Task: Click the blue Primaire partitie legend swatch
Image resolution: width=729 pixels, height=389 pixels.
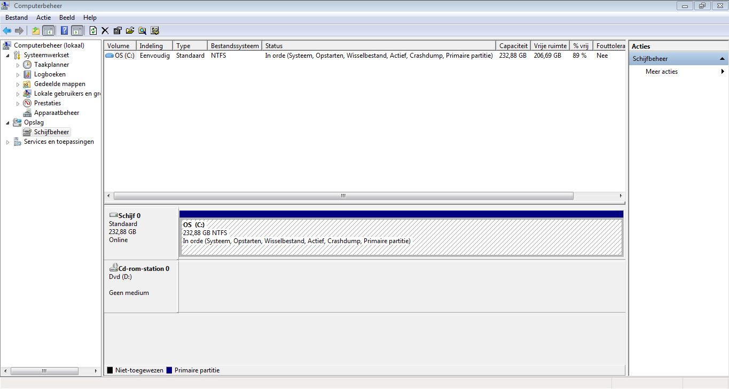Action: tap(169, 370)
